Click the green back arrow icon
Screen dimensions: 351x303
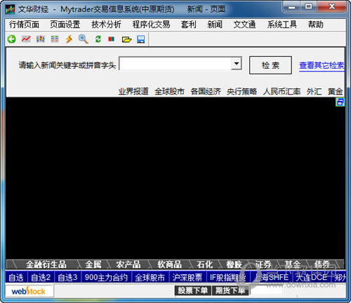click(x=11, y=39)
